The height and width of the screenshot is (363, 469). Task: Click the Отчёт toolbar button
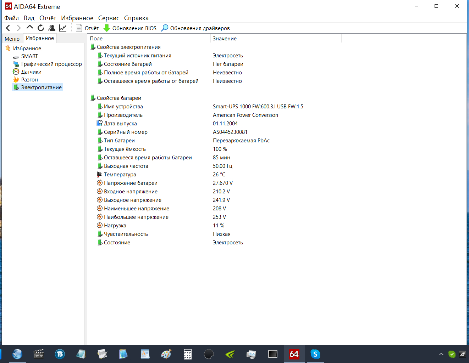[87, 28]
